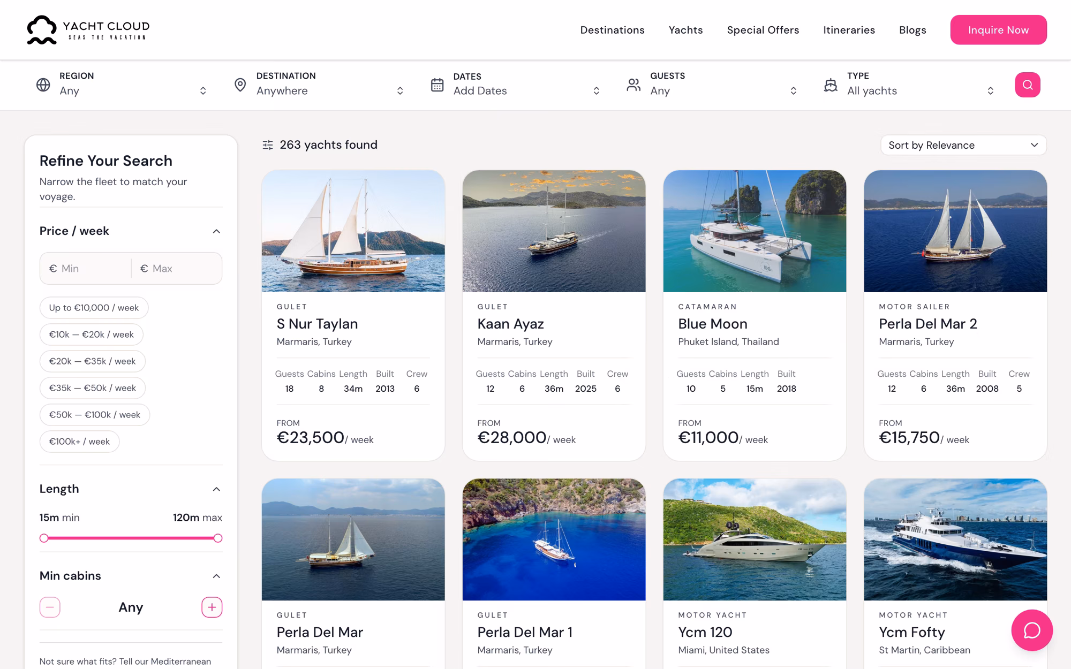Open the S Nur Taylan listing title
This screenshot has width=1071, height=669.
click(317, 324)
